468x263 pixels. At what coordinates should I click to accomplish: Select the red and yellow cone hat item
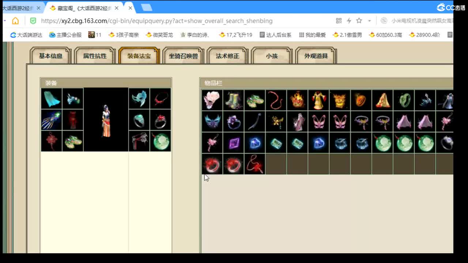(x=382, y=100)
